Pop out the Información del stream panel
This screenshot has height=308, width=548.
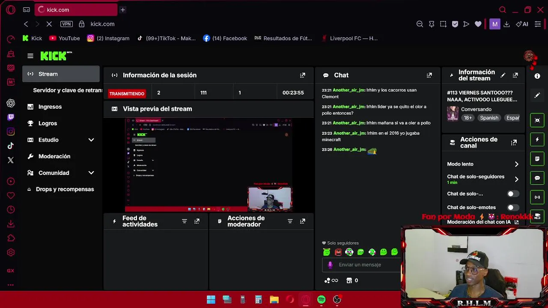coord(515,75)
